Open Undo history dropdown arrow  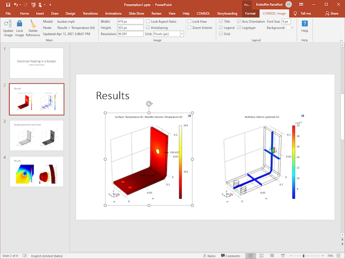[x=20, y=4]
